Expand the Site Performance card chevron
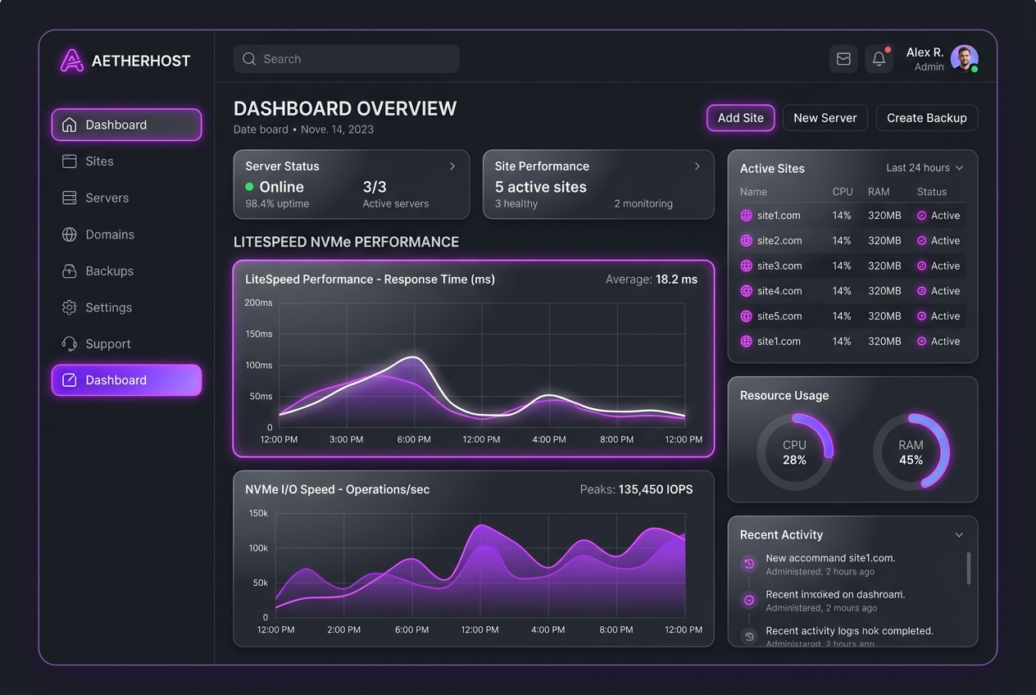The image size is (1036, 695). (697, 166)
